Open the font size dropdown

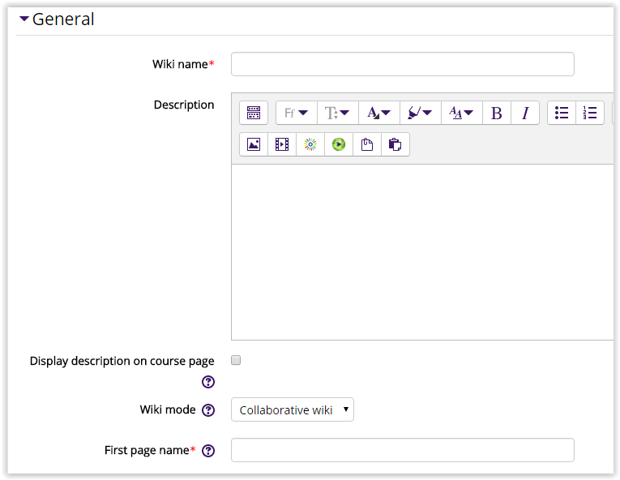[338, 113]
